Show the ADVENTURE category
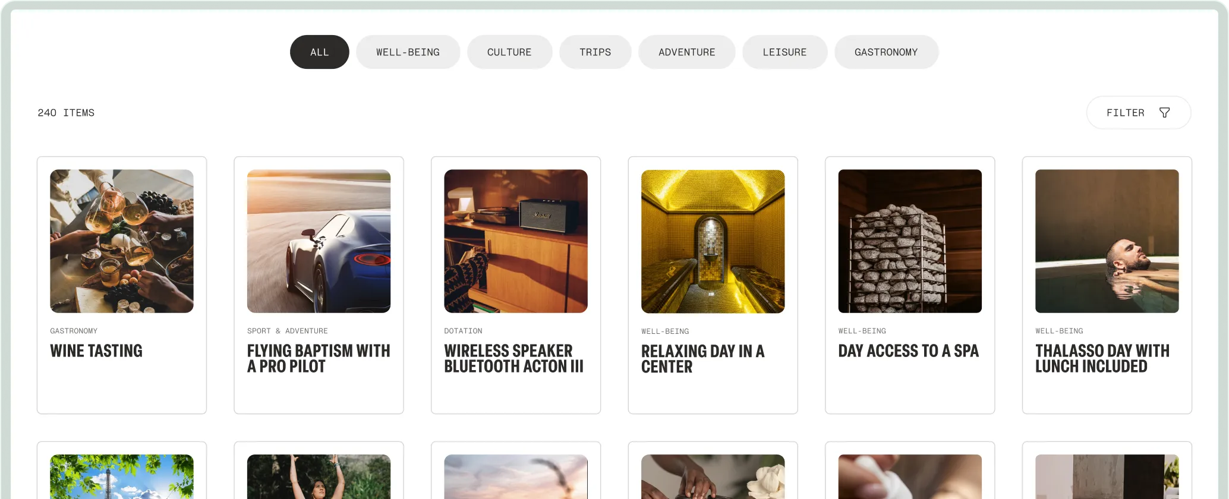This screenshot has height=499, width=1229. coord(687,52)
